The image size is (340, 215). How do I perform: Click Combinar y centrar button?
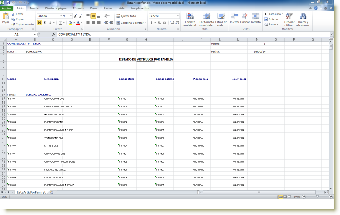(x=131, y=23)
